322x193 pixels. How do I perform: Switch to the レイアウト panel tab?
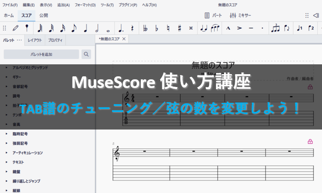click(x=35, y=40)
